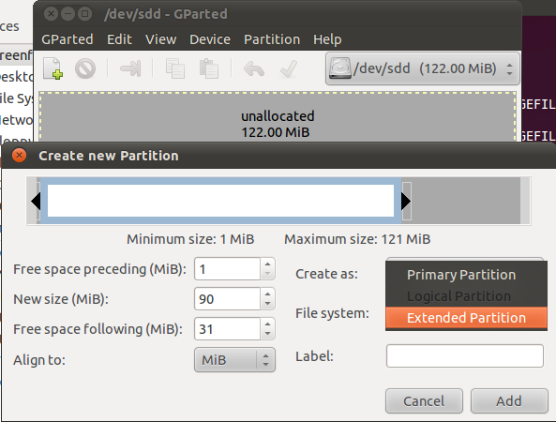Increase Free space preceding value

pyautogui.click(x=268, y=264)
